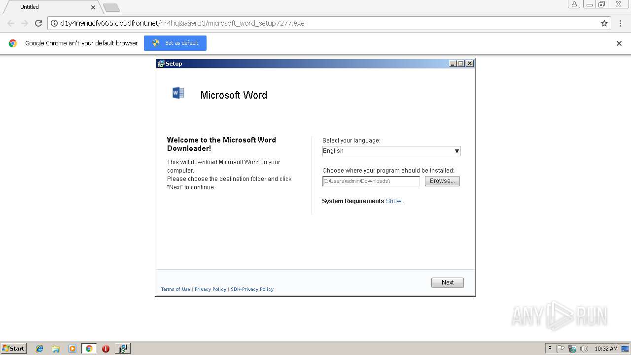Go forward with browser forward arrow

25,23
